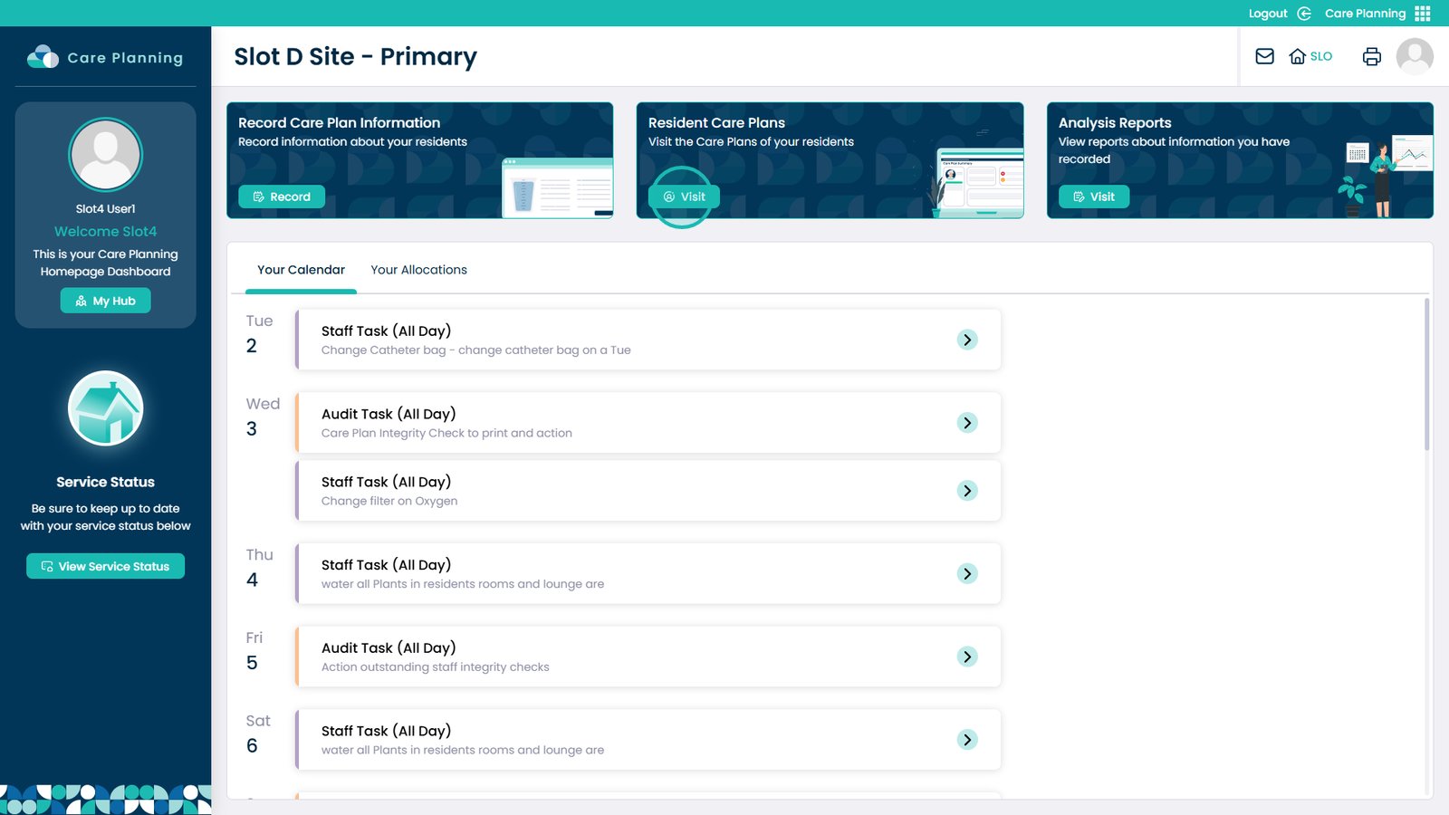Click the sidebar profile picture

tap(106, 155)
